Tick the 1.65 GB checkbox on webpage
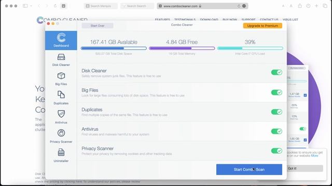 305,140
